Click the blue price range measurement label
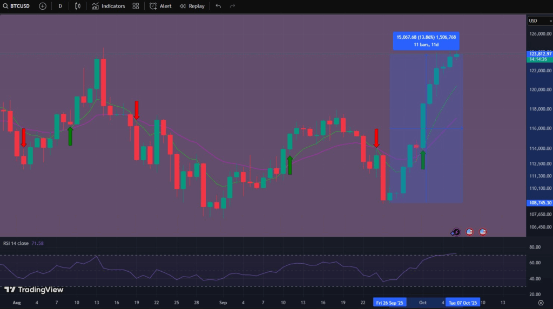 (426, 40)
